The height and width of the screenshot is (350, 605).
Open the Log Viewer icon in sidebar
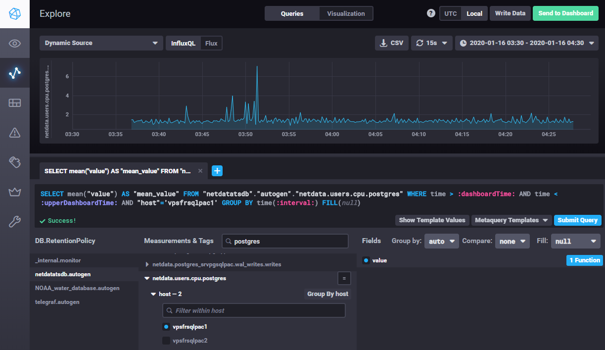tap(14, 162)
